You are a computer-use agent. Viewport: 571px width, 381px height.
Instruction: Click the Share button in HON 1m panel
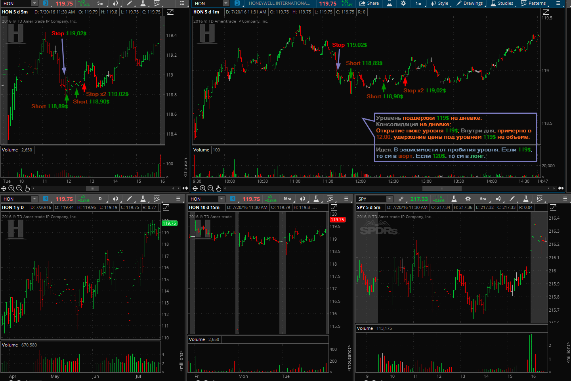point(369,3)
